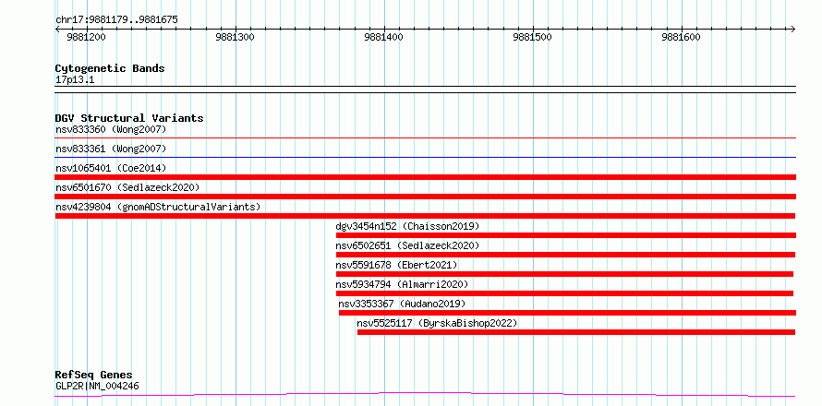Click the DGV Structural Variants track title
Viewport: 822px width, 406px height.
[x=129, y=118]
